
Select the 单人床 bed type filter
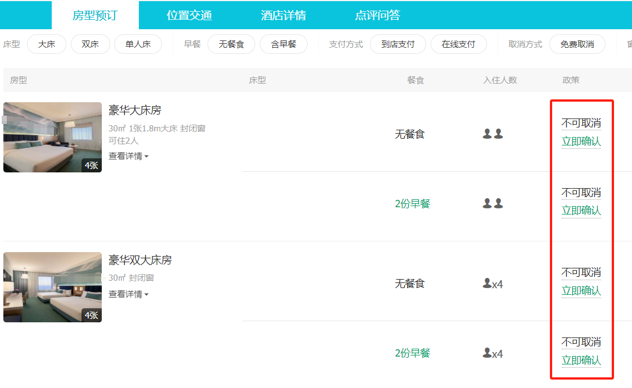coord(138,44)
